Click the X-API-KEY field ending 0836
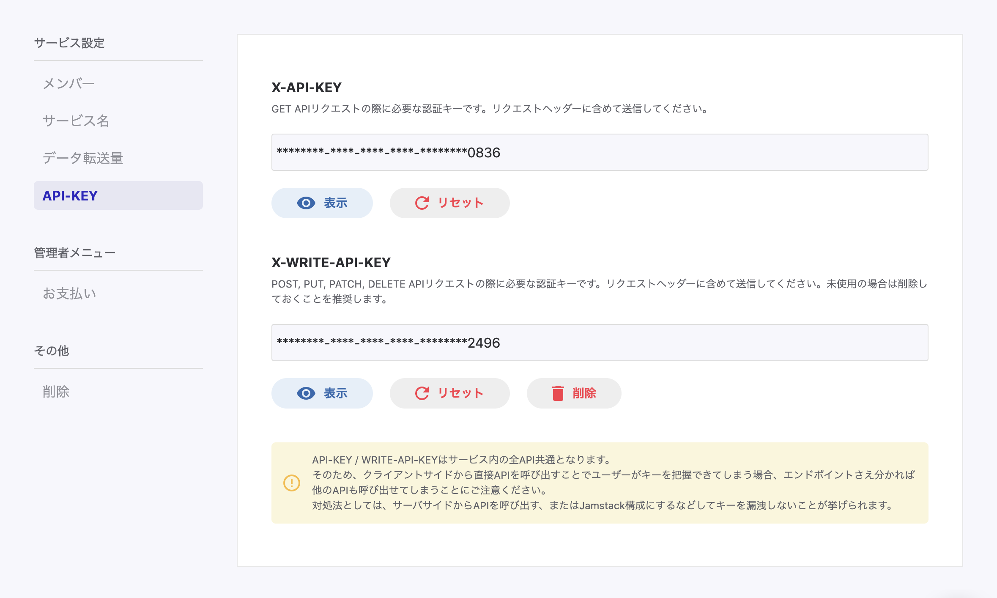This screenshot has width=997, height=598. click(x=599, y=152)
